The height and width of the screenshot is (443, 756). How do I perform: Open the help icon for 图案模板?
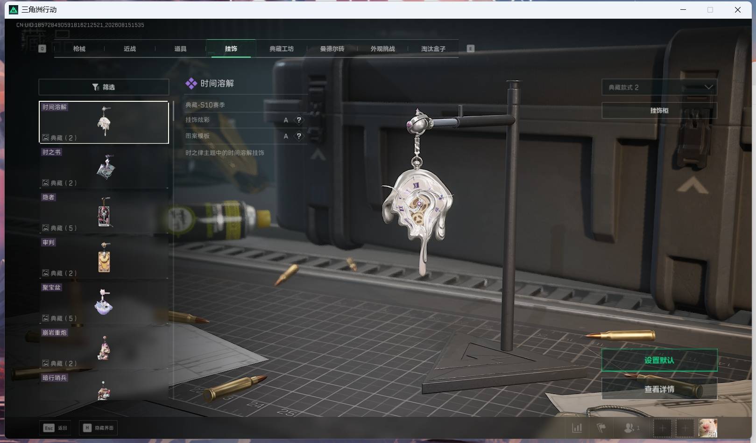pyautogui.click(x=299, y=136)
